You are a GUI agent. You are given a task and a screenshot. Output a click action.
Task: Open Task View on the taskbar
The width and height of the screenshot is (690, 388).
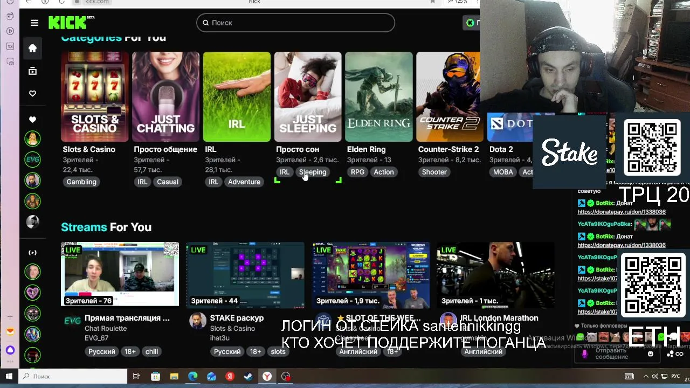pos(136,376)
